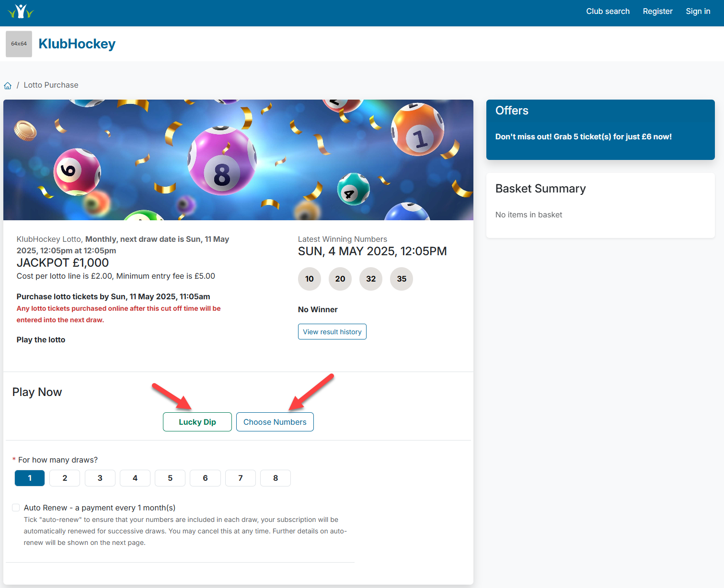Choose 6 draws option

205,478
